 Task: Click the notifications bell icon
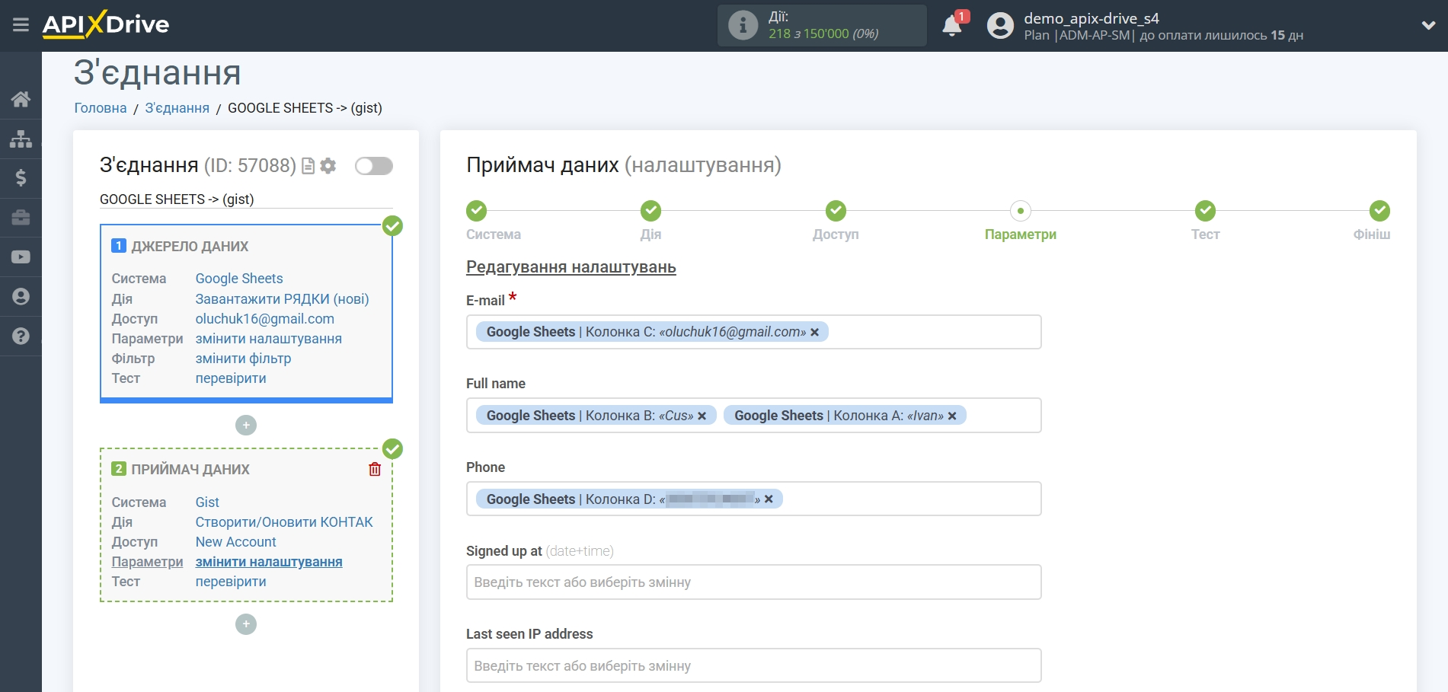pos(951,26)
